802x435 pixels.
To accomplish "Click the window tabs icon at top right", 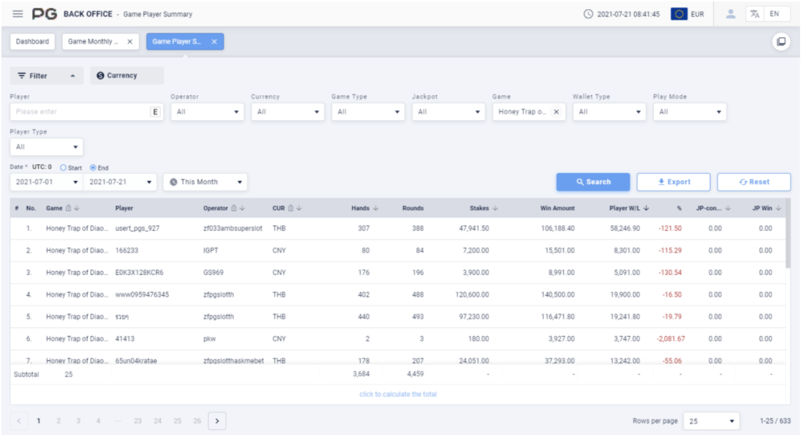I will (x=781, y=41).
